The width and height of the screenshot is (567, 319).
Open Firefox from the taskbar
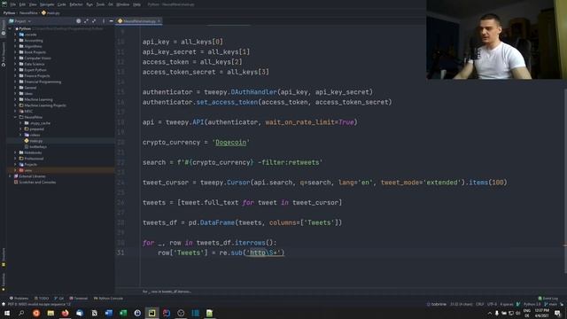coord(65,313)
